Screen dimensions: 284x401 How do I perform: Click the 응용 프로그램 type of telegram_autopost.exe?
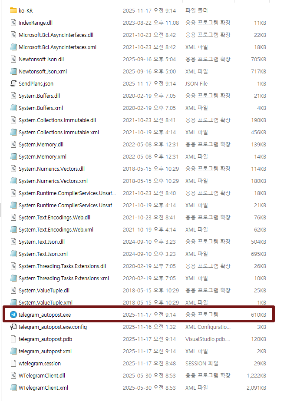click(201, 315)
